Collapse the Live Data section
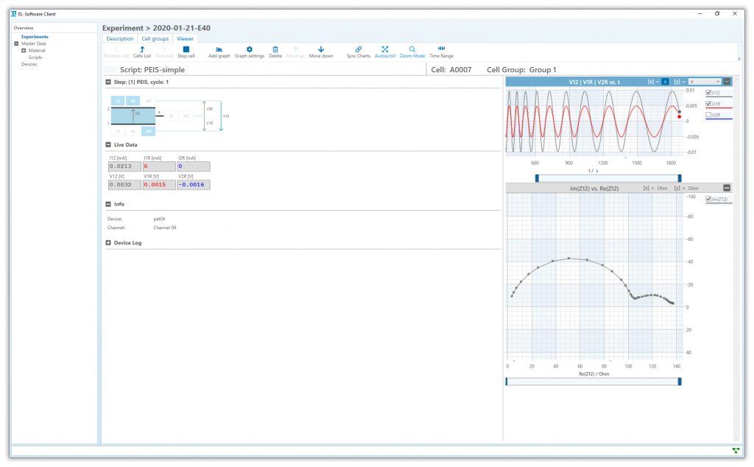754x467 pixels. [x=110, y=144]
